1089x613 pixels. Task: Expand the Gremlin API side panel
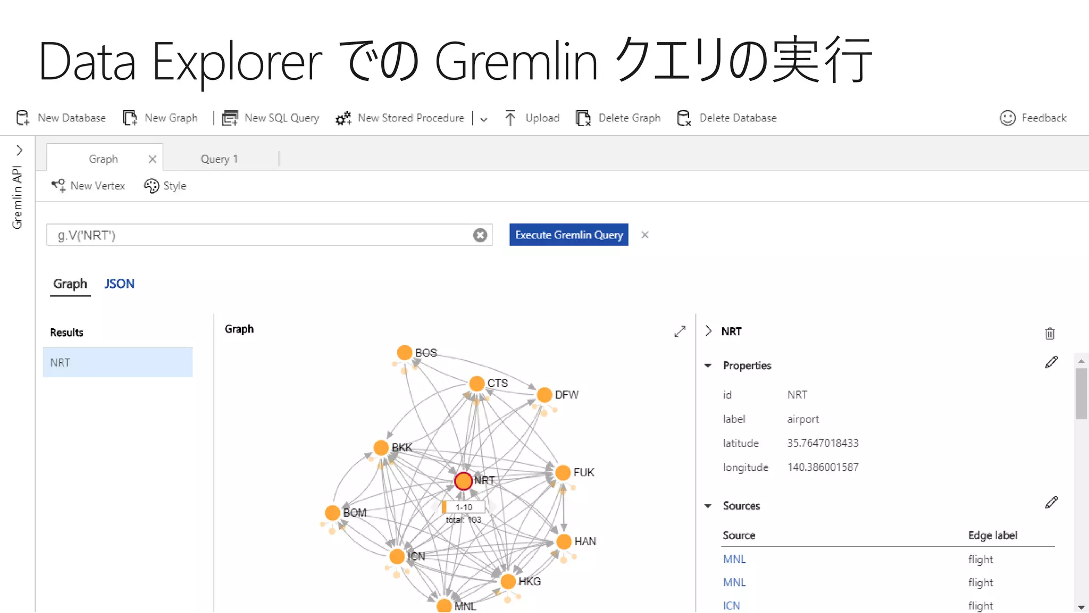pyautogui.click(x=19, y=151)
